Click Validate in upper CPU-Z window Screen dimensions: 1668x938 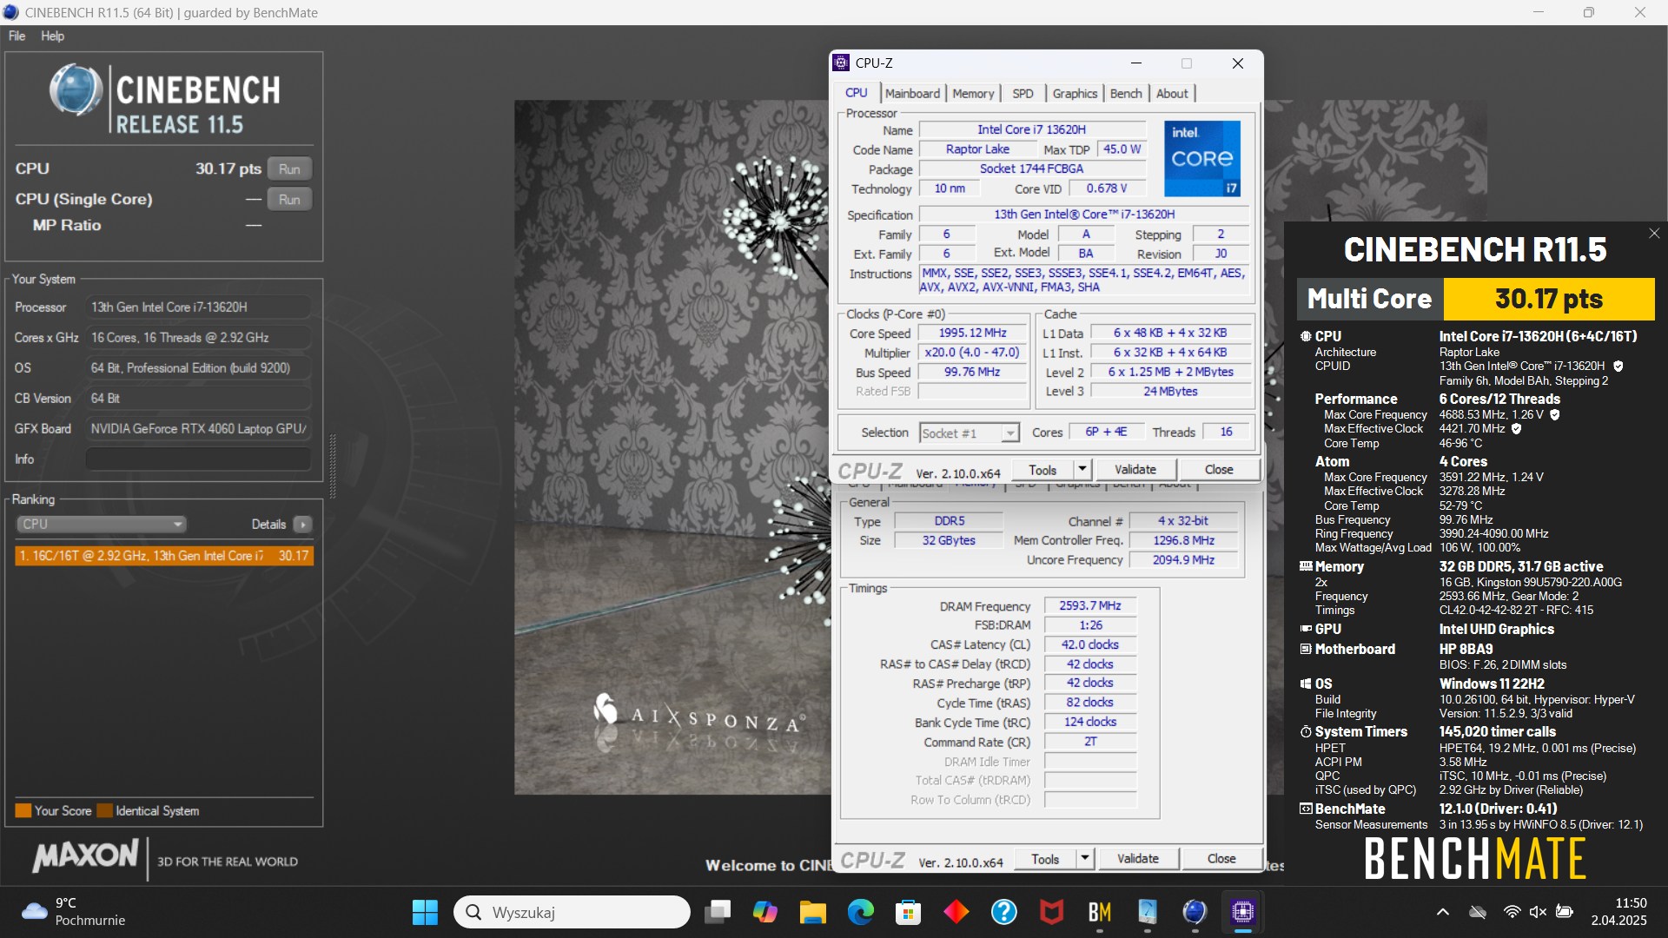pos(1135,470)
